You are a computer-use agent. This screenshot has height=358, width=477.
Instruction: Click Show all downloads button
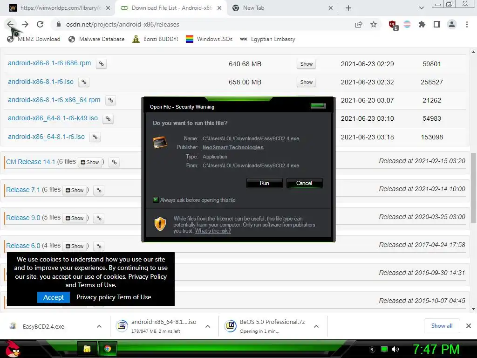442,326
